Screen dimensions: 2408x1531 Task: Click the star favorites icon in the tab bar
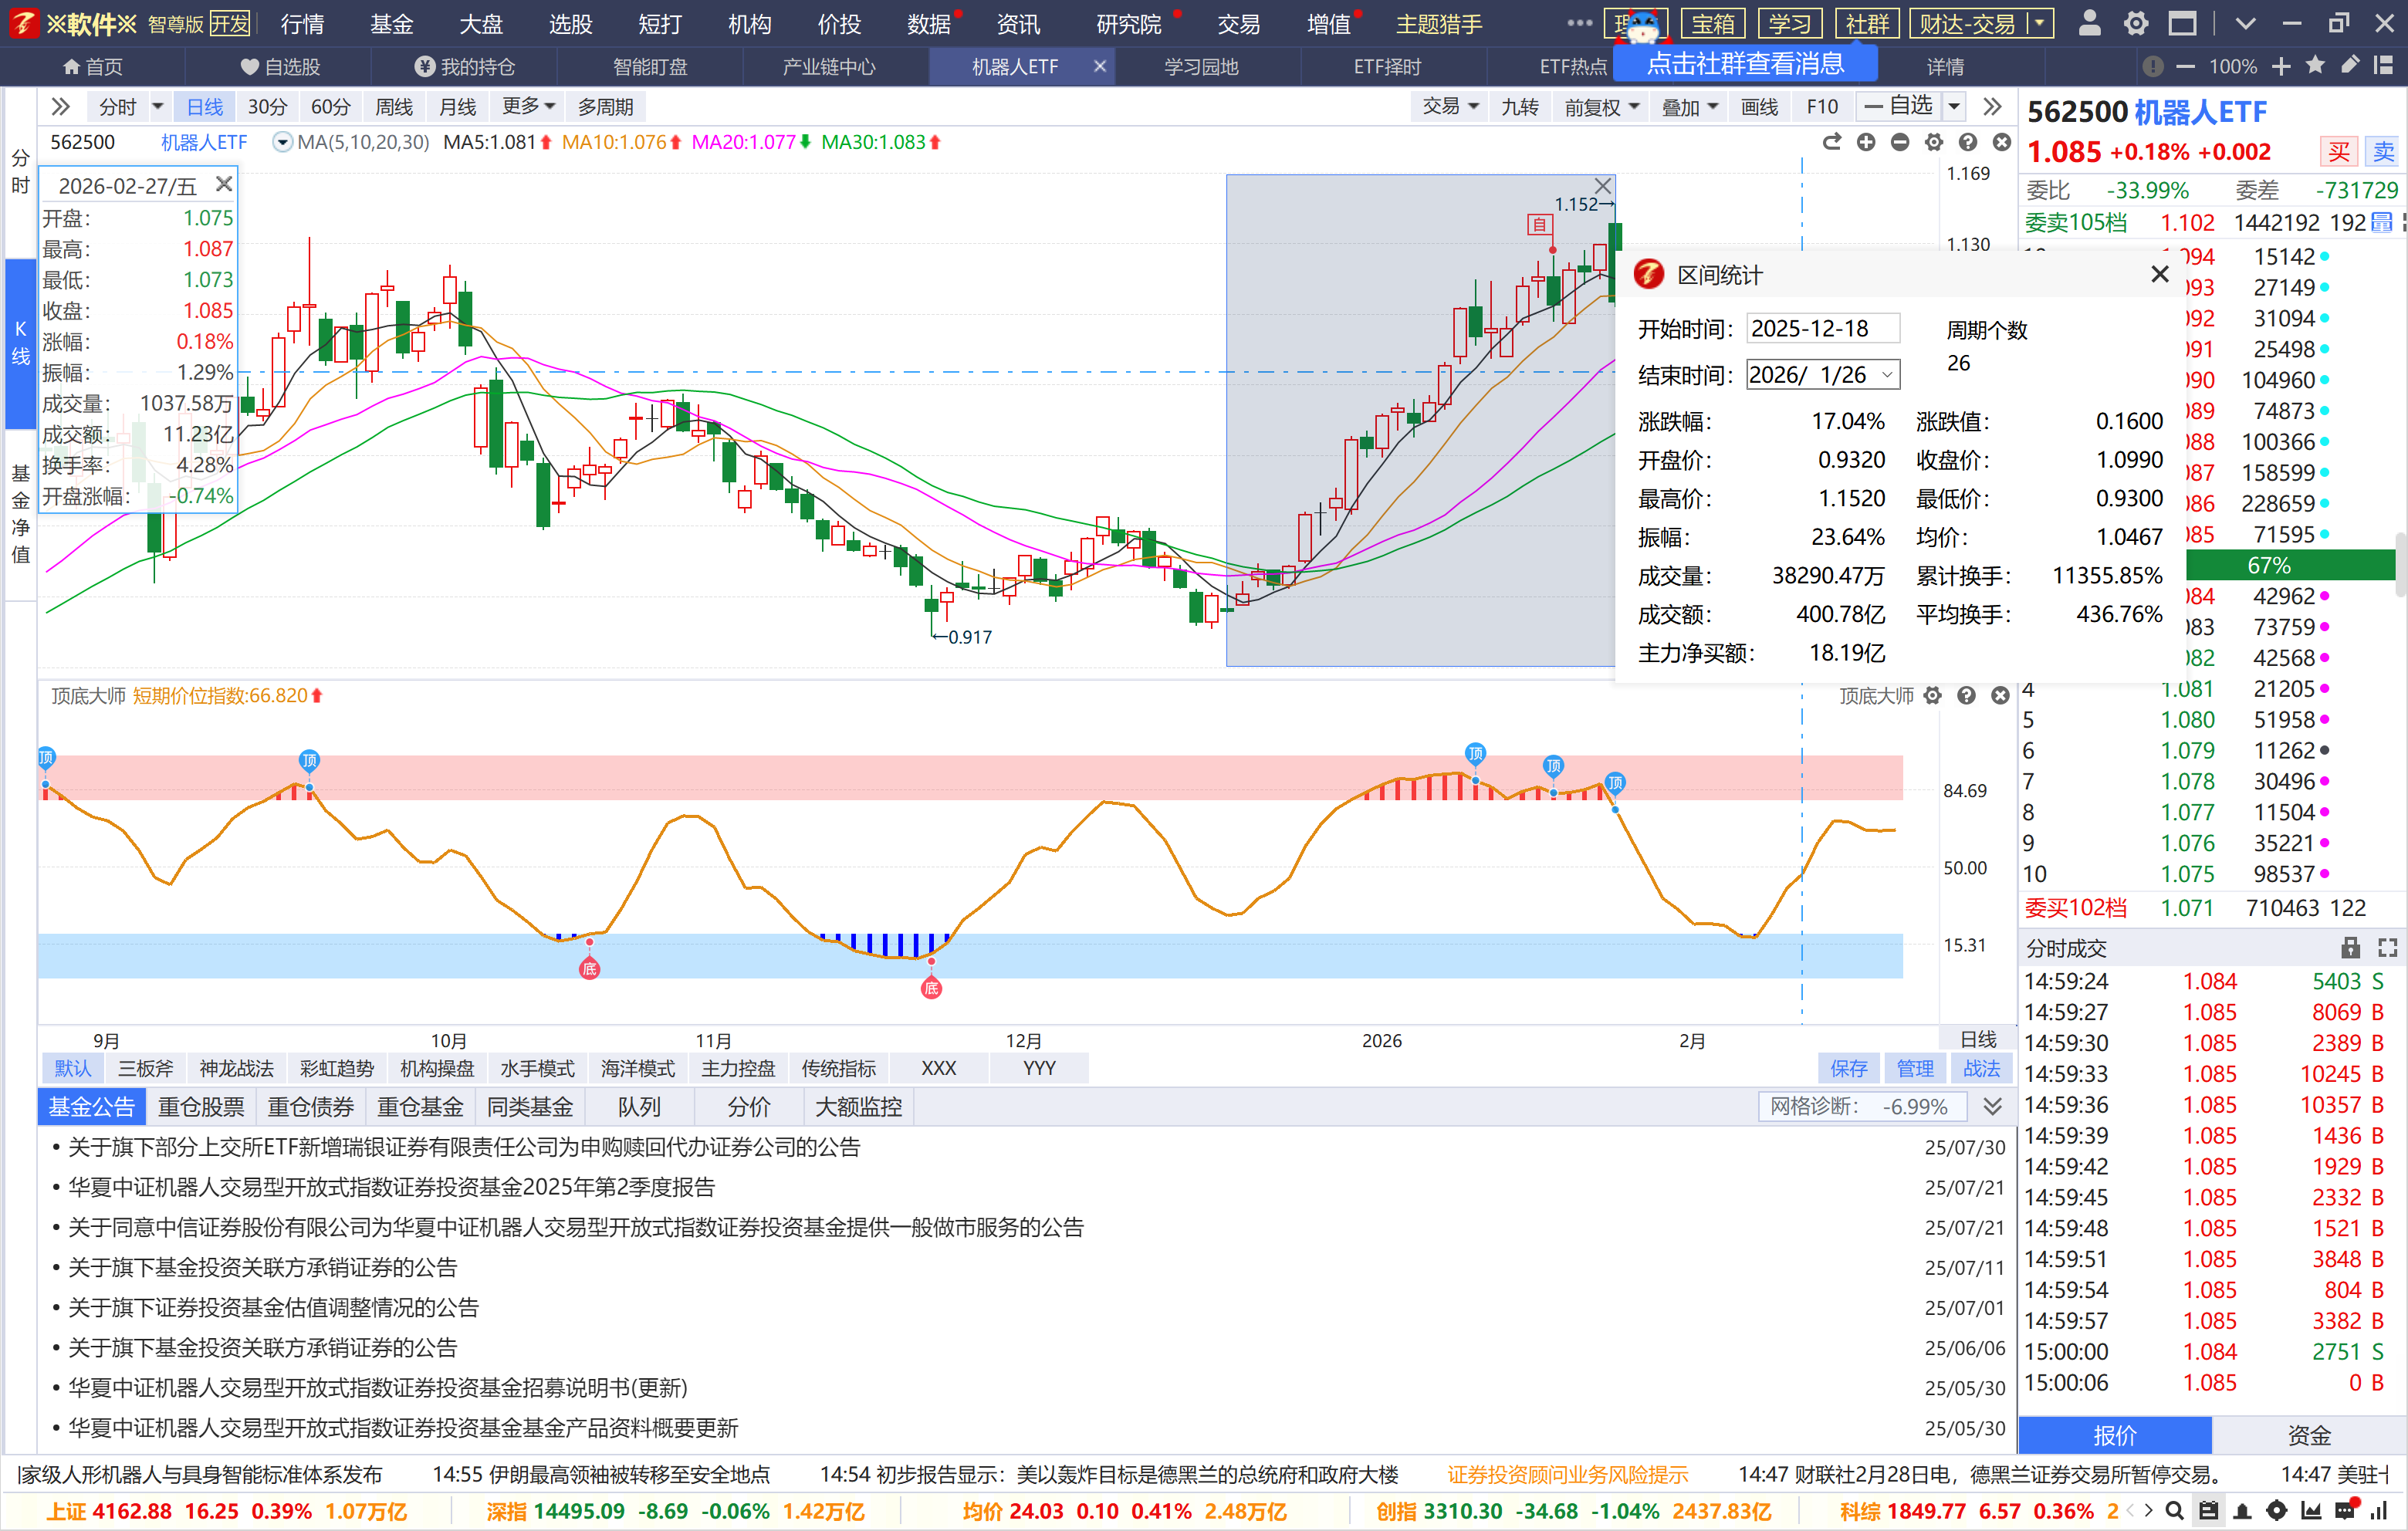(2315, 66)
